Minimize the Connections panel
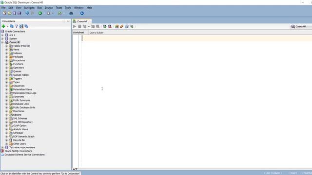 63,21
